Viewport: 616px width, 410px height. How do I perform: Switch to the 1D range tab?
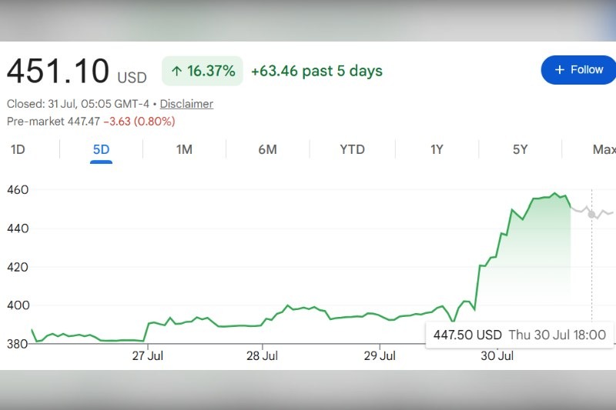pos(18,149)
